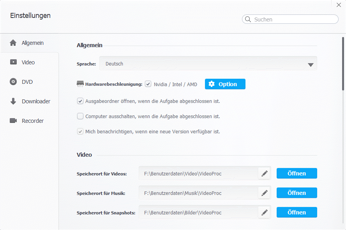Screen dimensions: 346x230
Task: Switch to the Downloader settings tab
Action: tap(36, 101)
